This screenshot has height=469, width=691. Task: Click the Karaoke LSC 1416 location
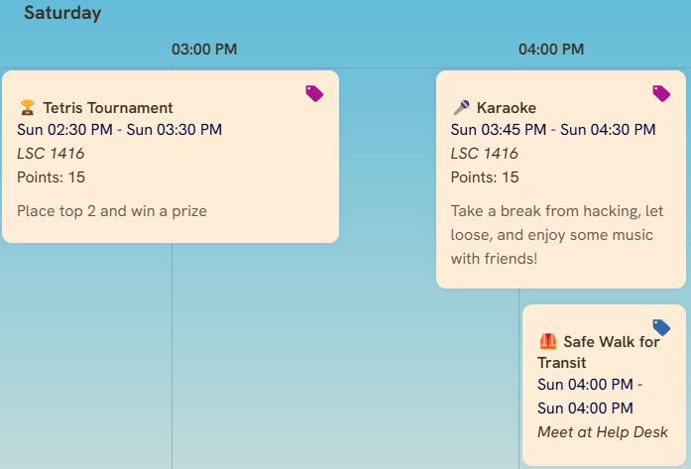tap(485, 154)
